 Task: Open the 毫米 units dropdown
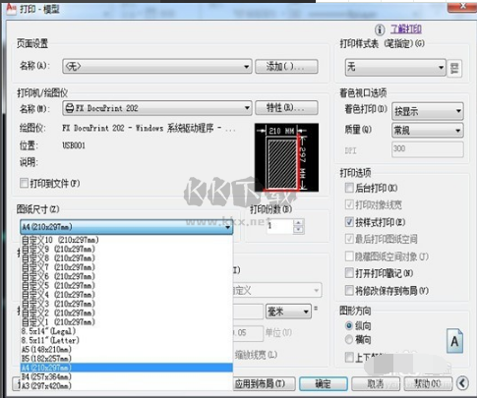[288, 312]
